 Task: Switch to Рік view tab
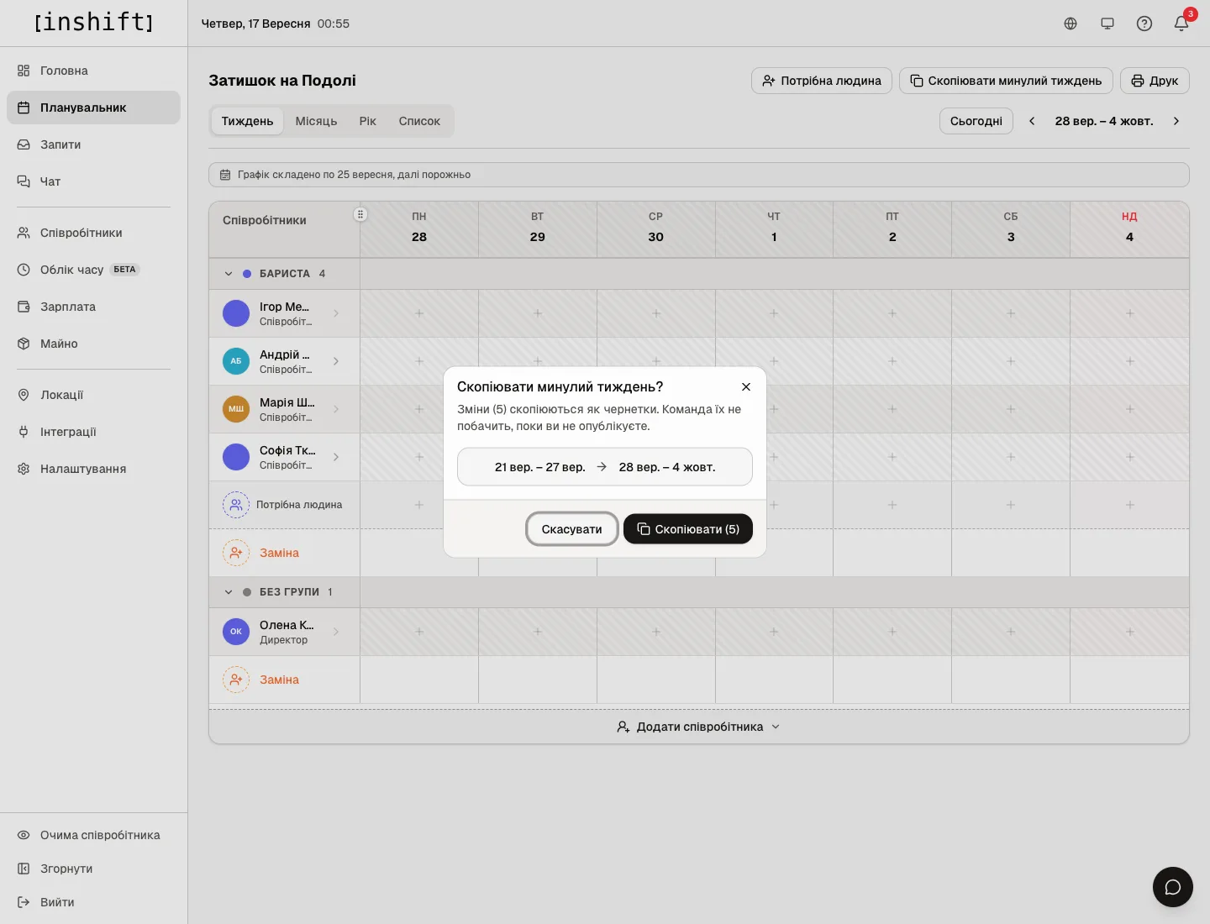coord(368,121)
